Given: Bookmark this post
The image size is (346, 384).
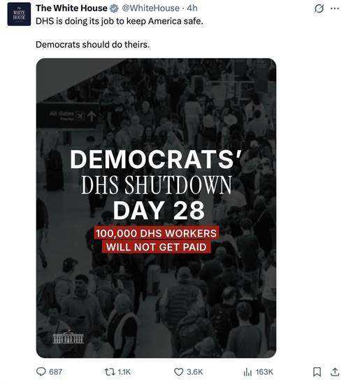Looking at the screenshot, I should (x=317, y=371).
